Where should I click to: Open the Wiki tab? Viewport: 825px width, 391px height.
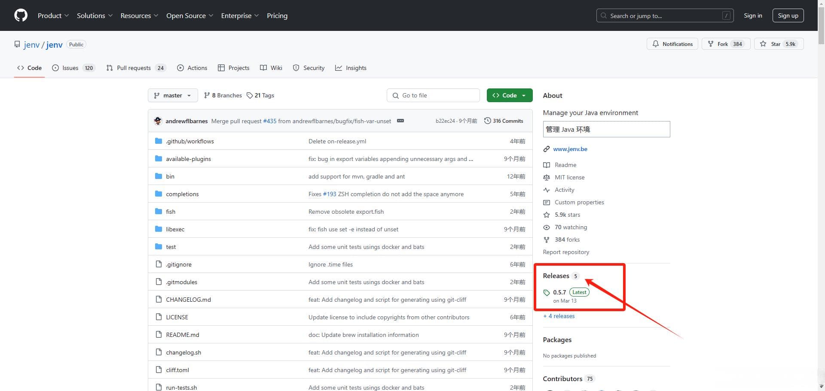[271, 68]
